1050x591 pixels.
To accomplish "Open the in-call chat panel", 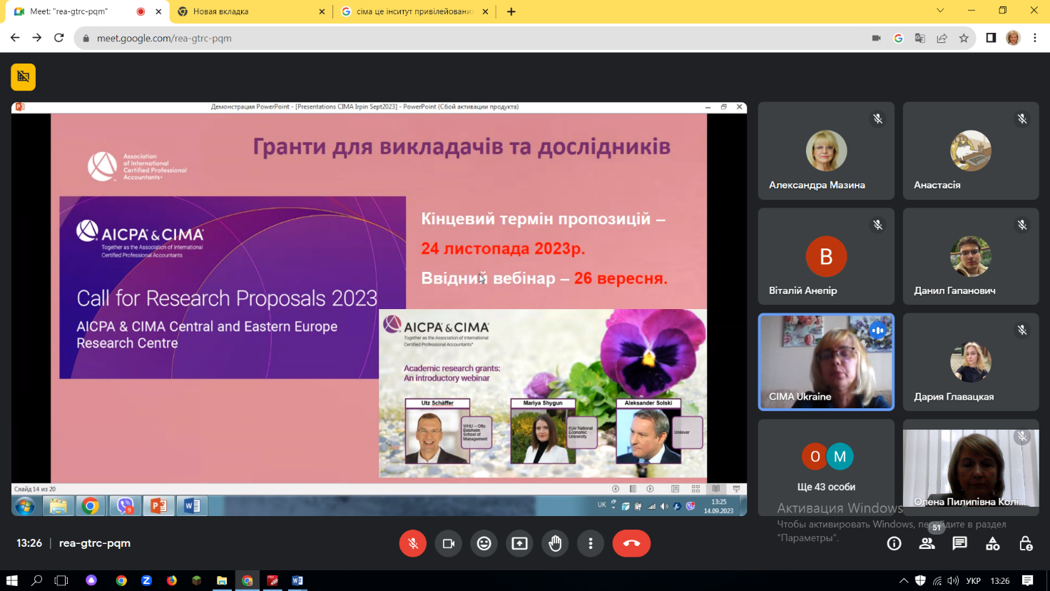I will (x=960, y=543).
